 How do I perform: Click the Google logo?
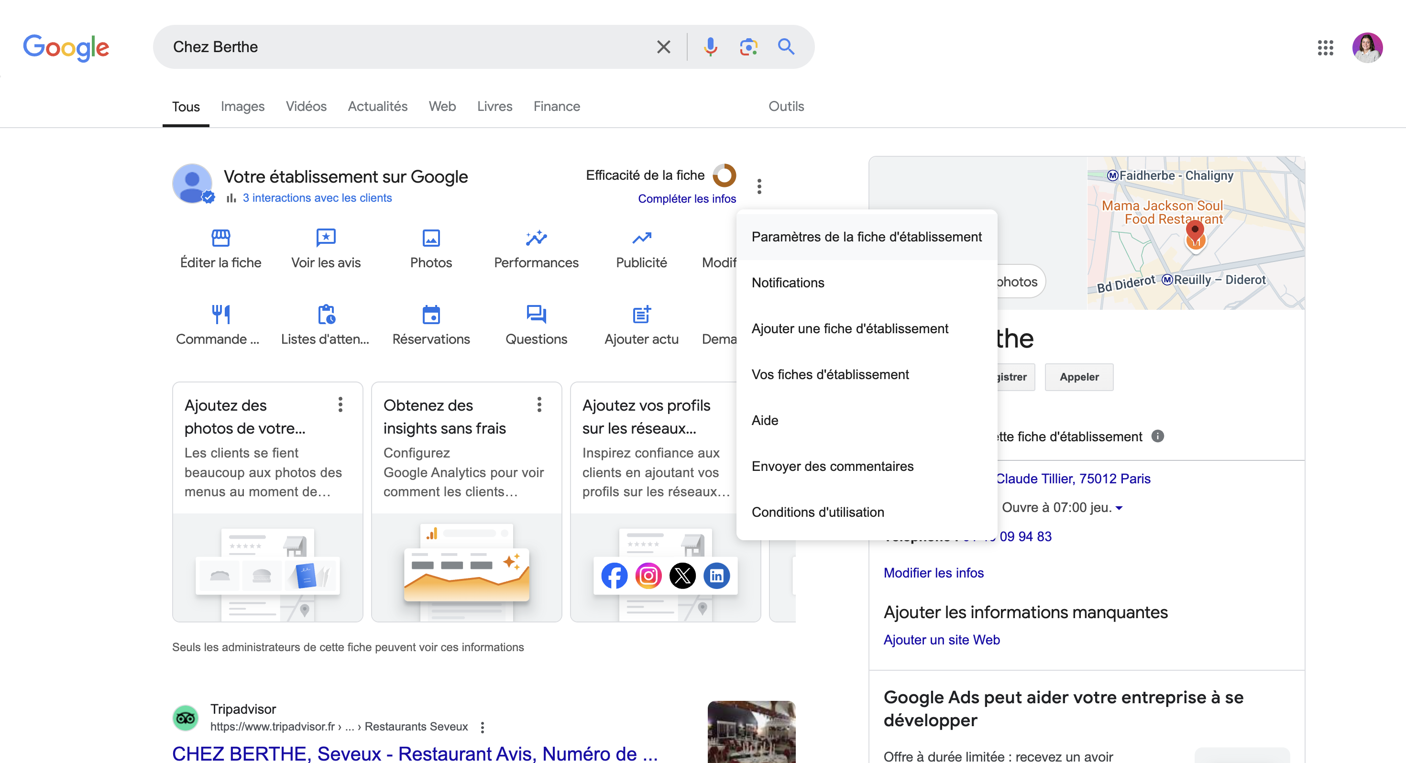point(66,48)
